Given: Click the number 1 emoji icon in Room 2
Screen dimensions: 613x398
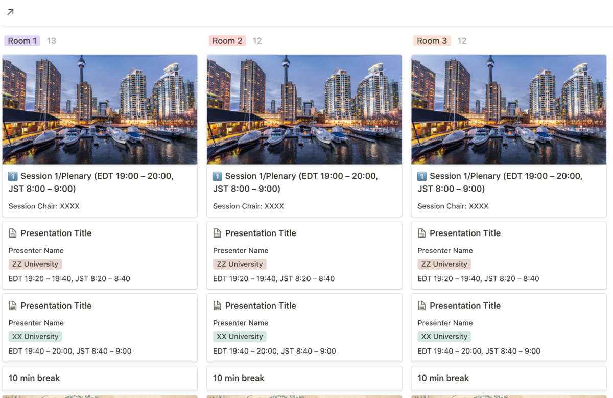Looking at the screenshot, I should [x=218, y=176].
